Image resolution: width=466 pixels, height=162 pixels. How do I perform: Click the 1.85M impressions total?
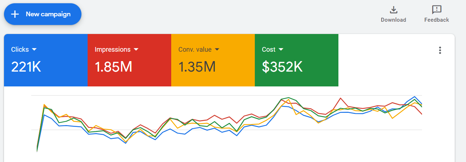[x=113, y=67]
